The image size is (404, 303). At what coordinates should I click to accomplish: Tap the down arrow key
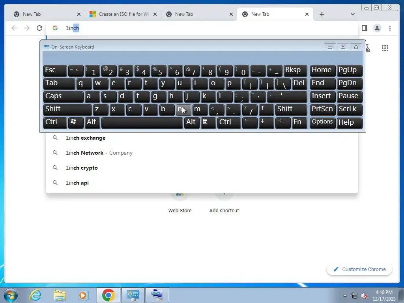point(266,123)
